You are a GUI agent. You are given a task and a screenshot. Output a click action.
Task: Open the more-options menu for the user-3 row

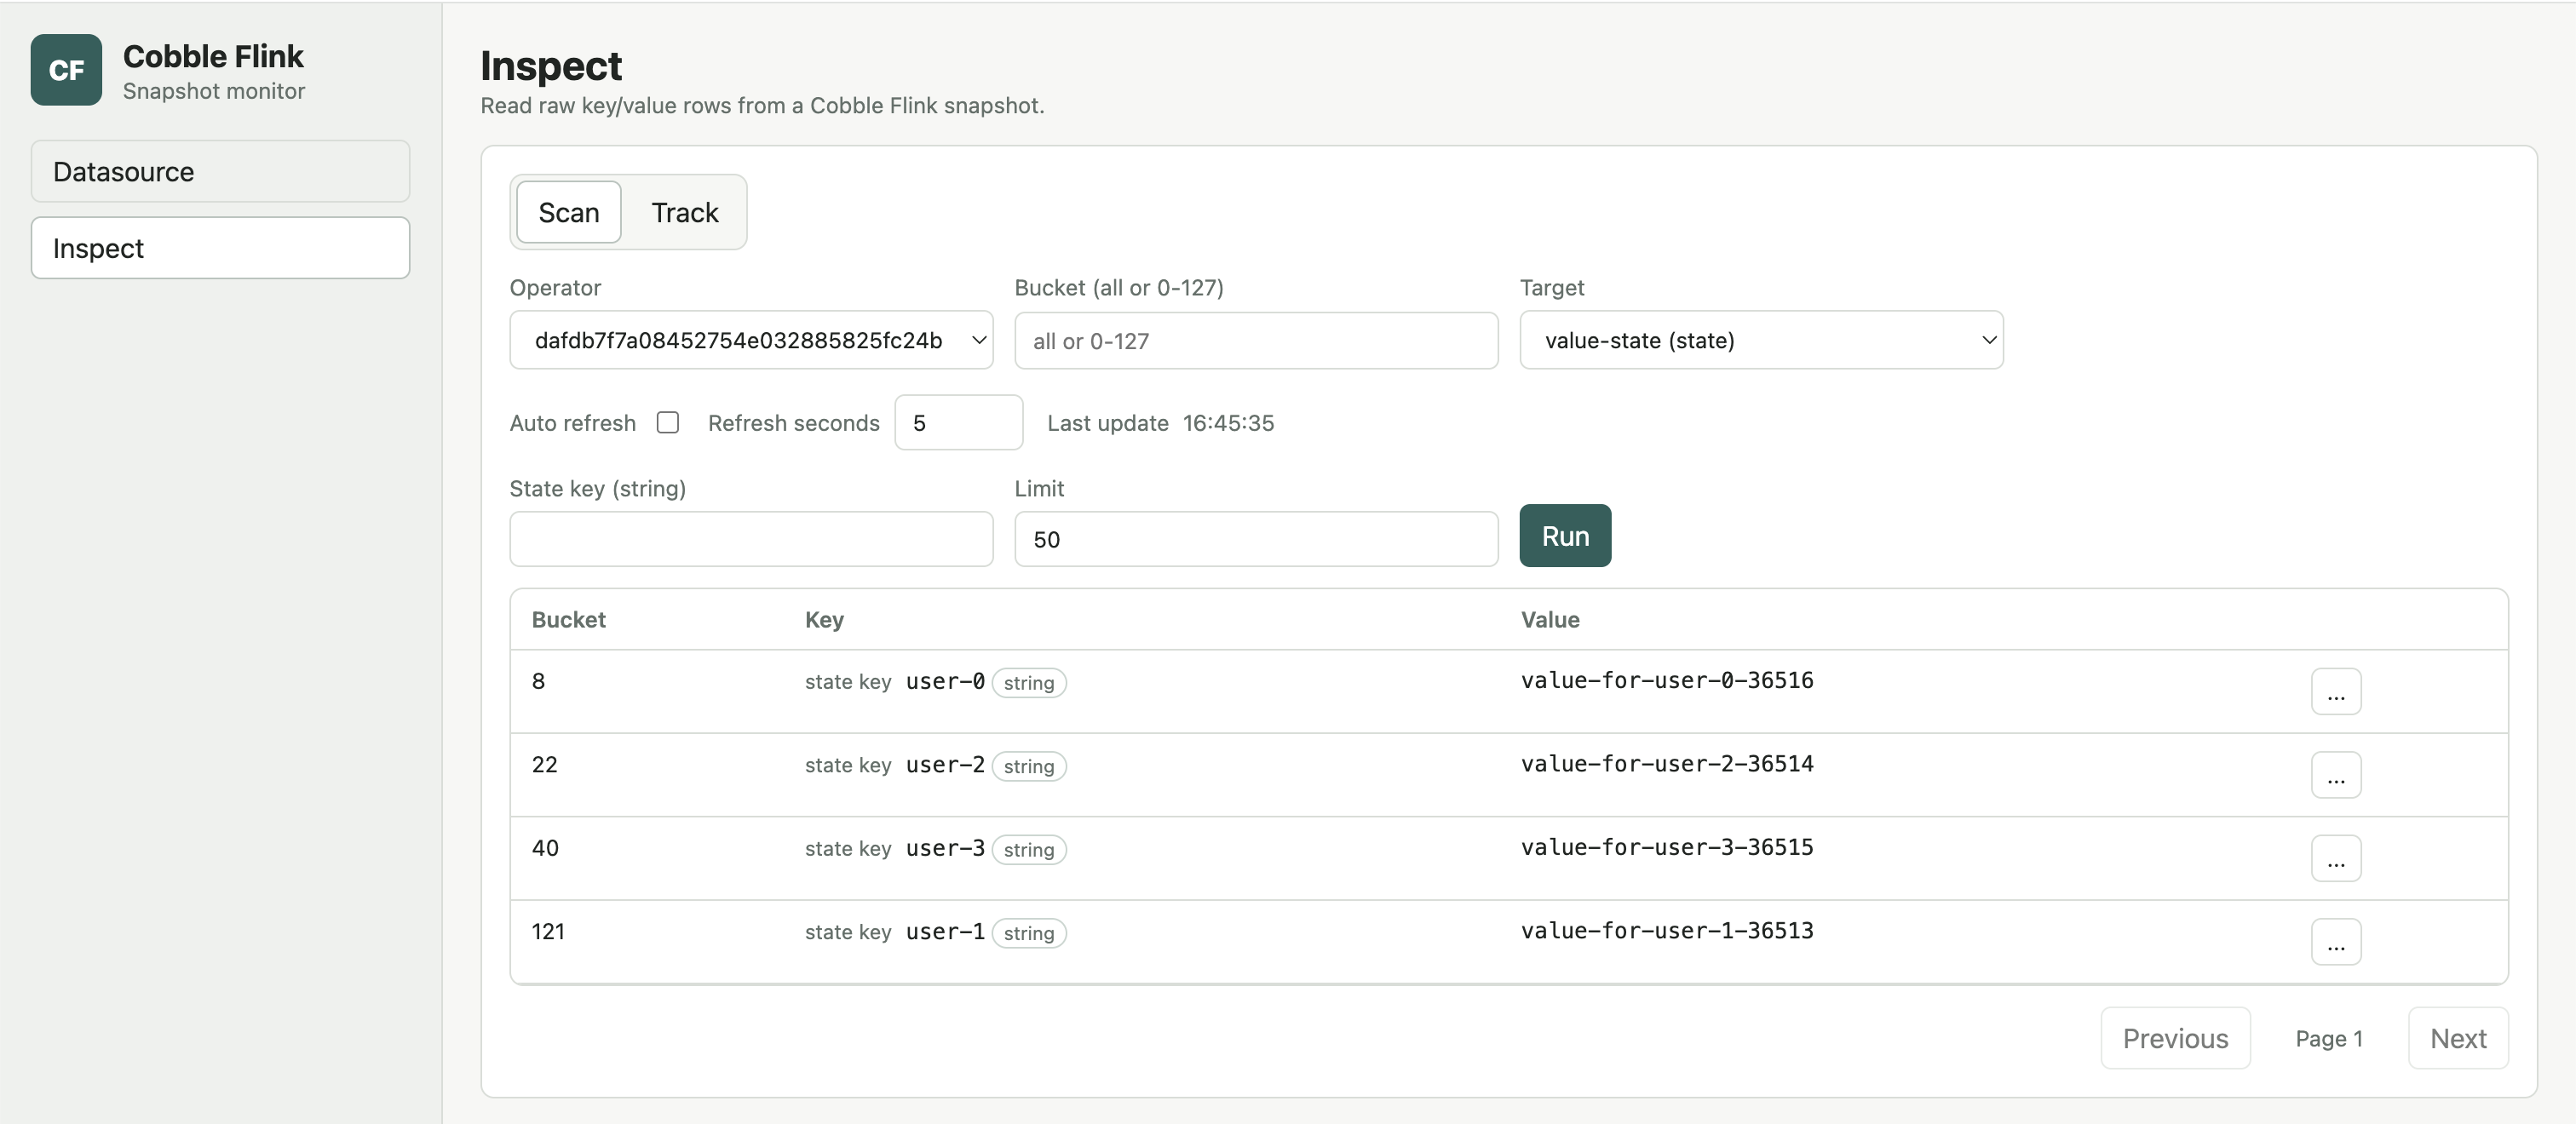(x=2335, y=859)
